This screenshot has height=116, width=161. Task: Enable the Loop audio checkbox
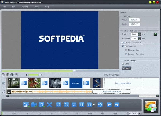coord(123,64)
